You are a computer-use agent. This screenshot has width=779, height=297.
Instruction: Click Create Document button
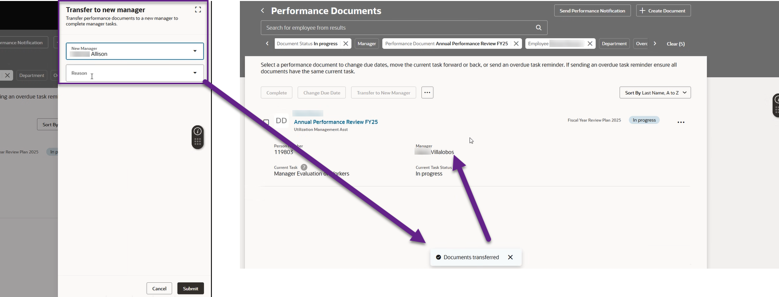(x=663, y=11)
